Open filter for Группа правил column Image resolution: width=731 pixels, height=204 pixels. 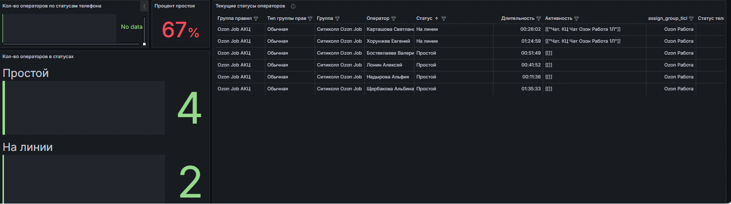click(256, 18)
